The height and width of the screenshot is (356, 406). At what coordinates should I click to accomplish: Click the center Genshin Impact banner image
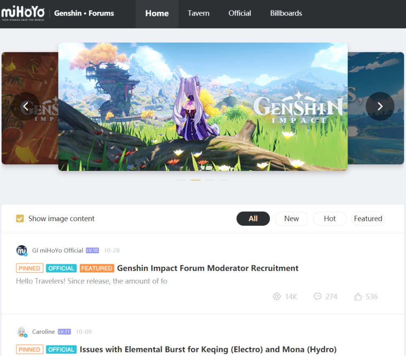tap(203, 107)
